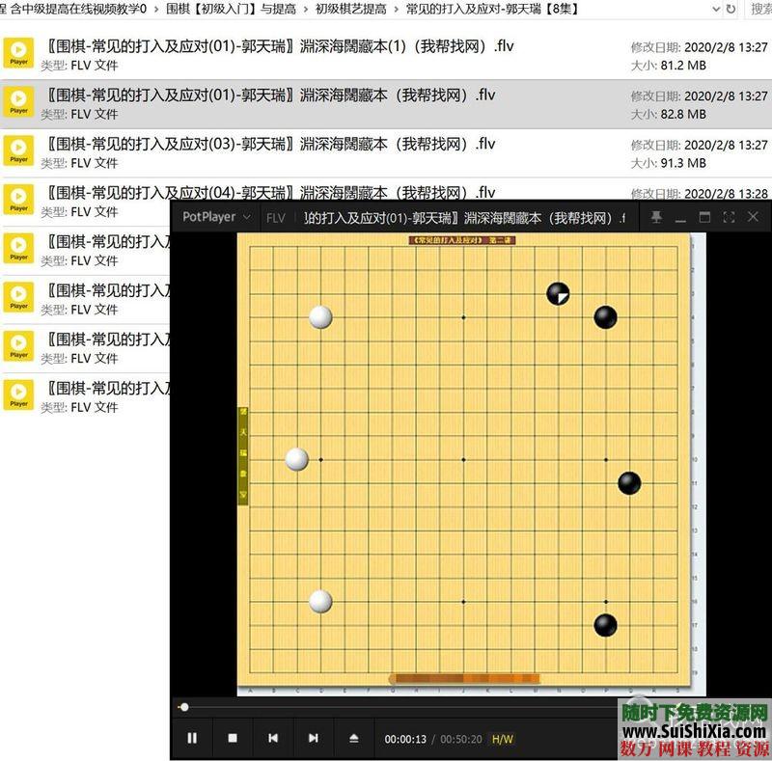Pause the video playback in PotPlayer
This screenshot has width=772, height=761.
pyautogui.click(x=192, y=738)
